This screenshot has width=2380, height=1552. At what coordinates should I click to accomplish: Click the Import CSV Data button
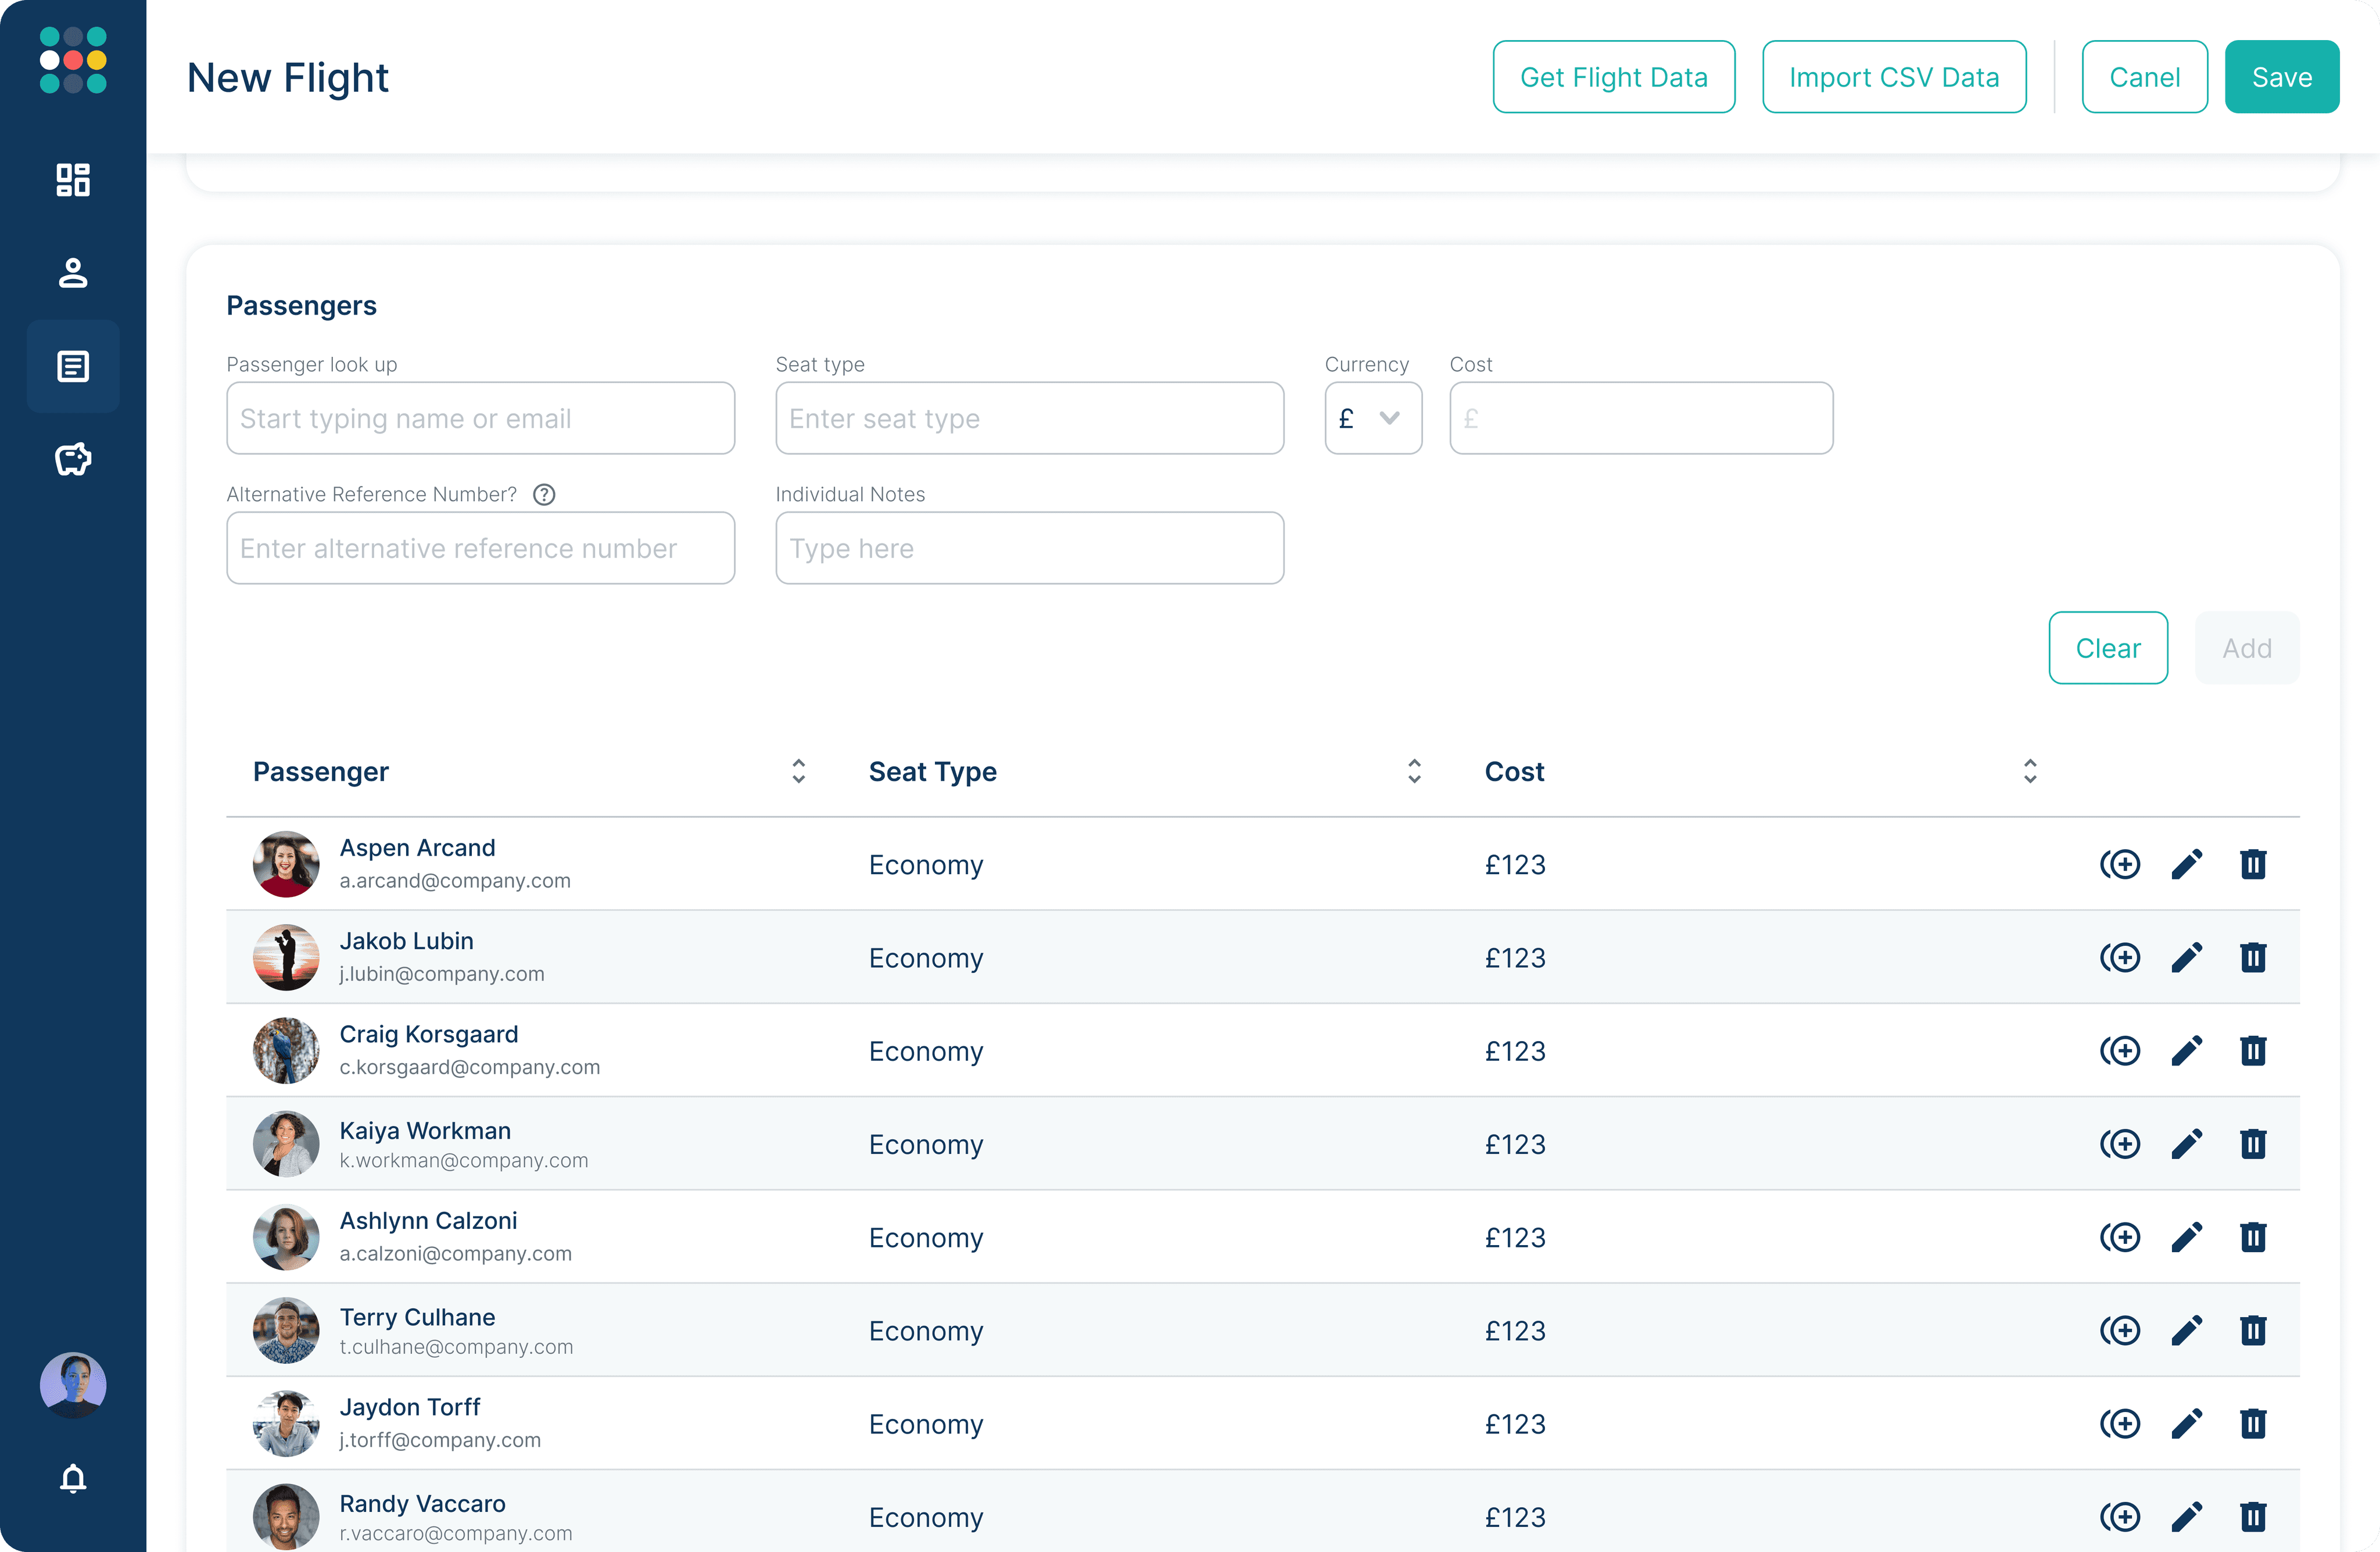[1893, 77]
